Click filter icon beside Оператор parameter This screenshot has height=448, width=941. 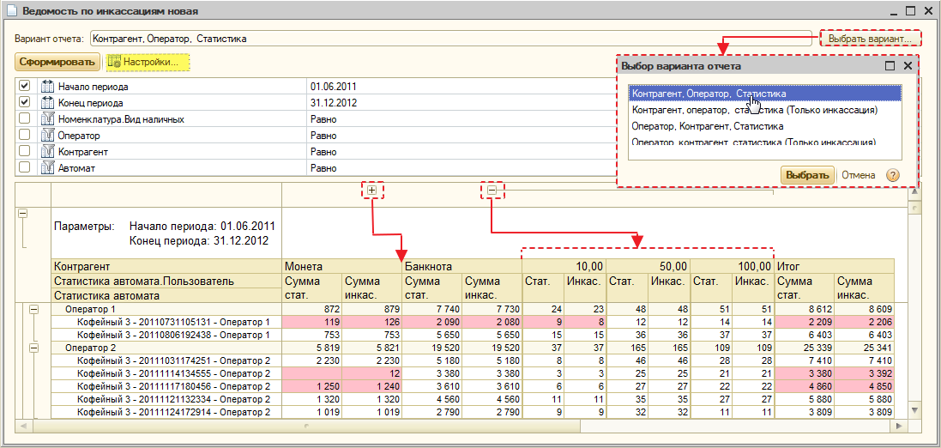[x=48, y=136]
